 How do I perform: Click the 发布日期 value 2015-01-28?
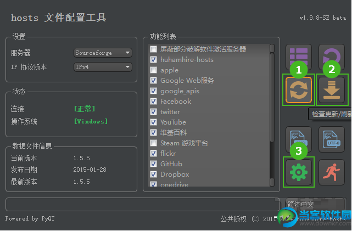point(90,170)
